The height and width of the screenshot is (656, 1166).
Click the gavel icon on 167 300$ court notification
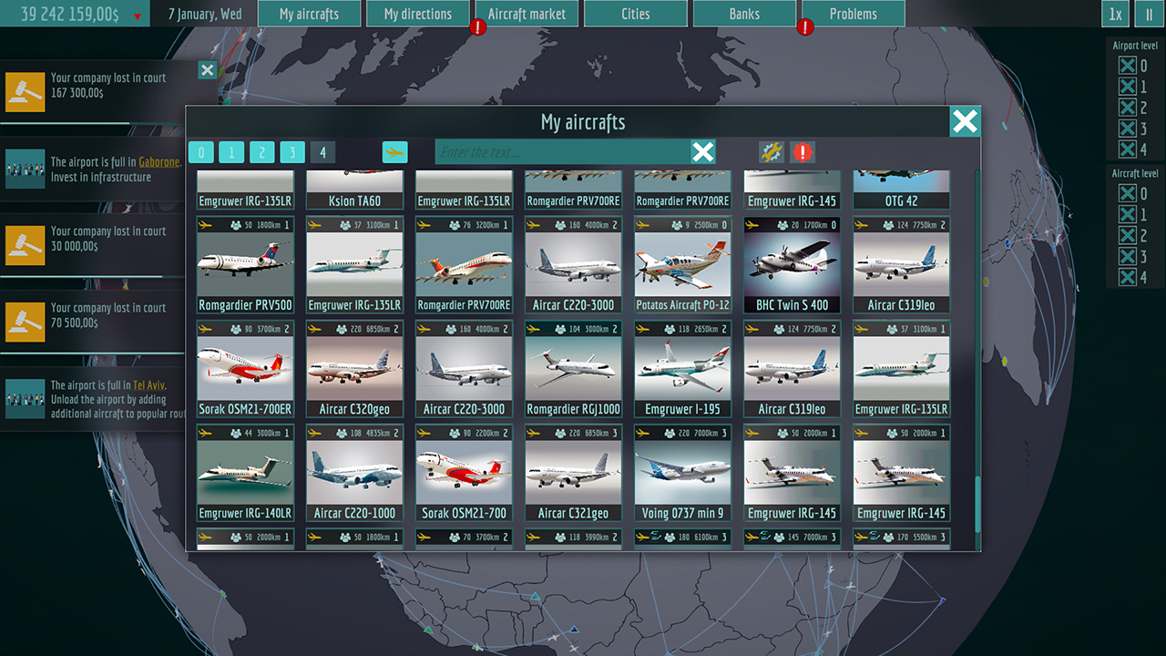point(25,91)
